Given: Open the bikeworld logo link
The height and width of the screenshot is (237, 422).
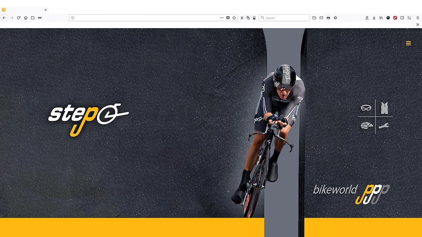Looking at the screenshot, I should pyautogui.click(x=351, y=194).
